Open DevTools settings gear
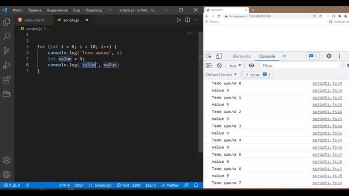 point(329,56)
